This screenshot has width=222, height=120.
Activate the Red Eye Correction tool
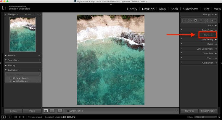[x=195, y=20]
